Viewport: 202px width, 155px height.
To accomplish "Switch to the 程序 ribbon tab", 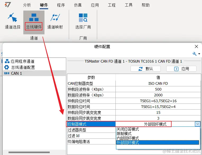I will pyautogui.click(x=61, y=5).
